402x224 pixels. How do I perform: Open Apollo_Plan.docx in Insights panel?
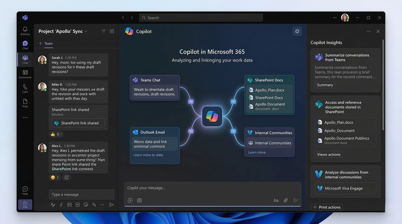coord(336,122)
